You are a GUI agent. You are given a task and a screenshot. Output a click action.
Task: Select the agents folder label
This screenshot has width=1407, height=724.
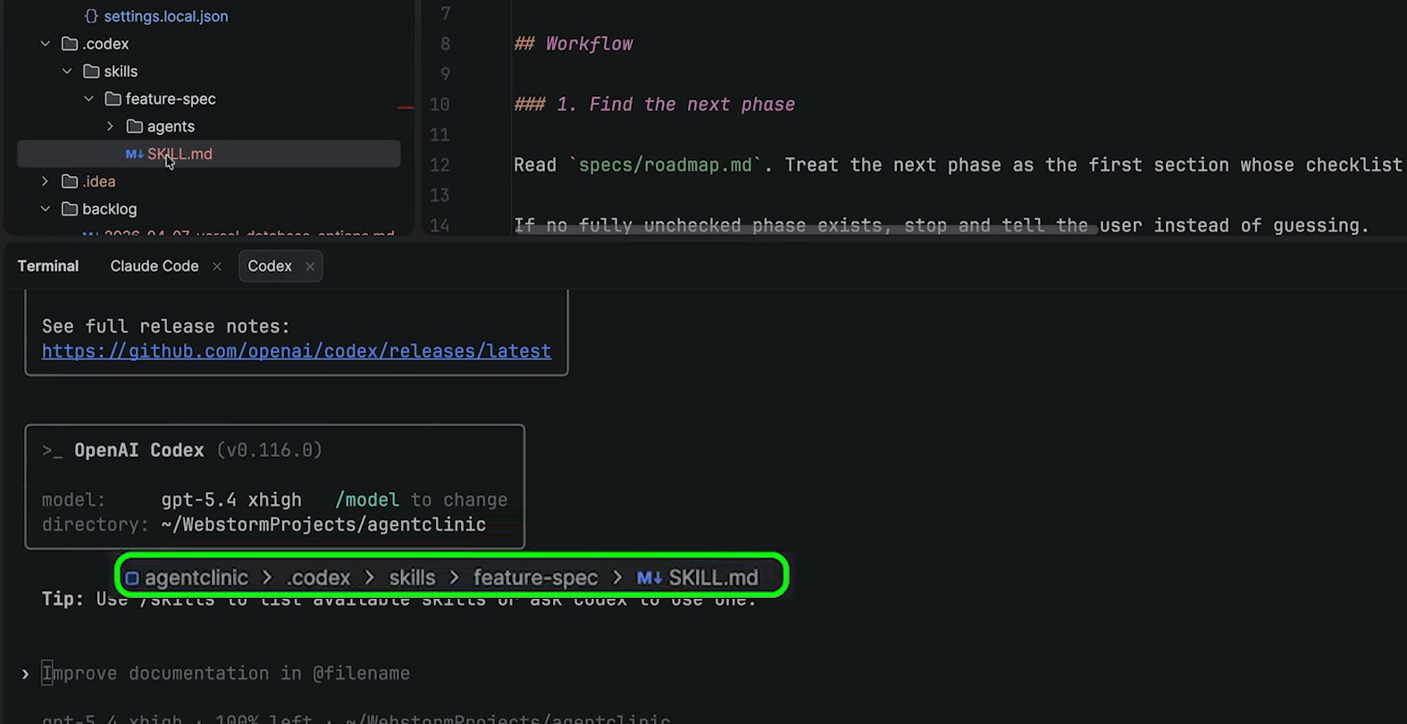(x=171, y=127)
